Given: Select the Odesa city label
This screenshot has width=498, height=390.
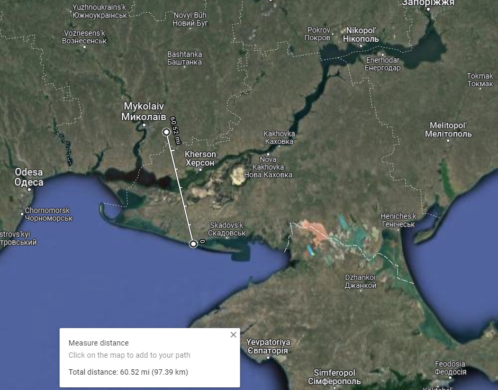Looking at the screenshot, I should coord(29,177).
